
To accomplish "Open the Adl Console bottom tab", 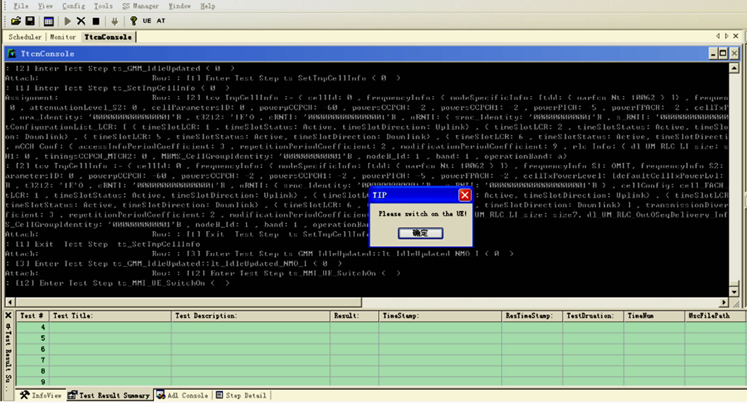I will (182, 395).
